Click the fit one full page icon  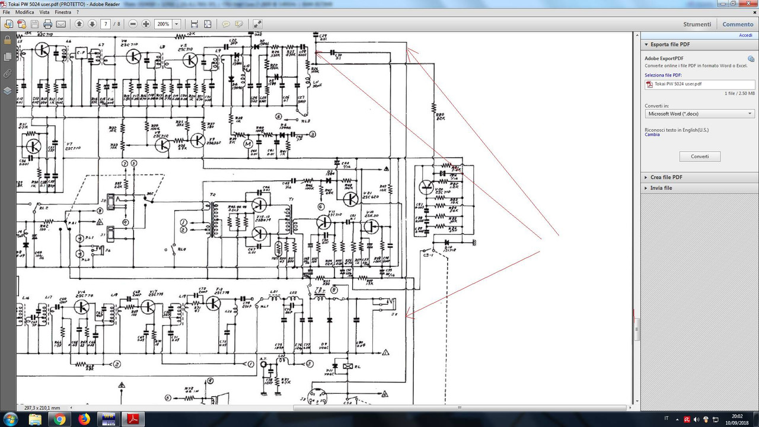point(208,24)
